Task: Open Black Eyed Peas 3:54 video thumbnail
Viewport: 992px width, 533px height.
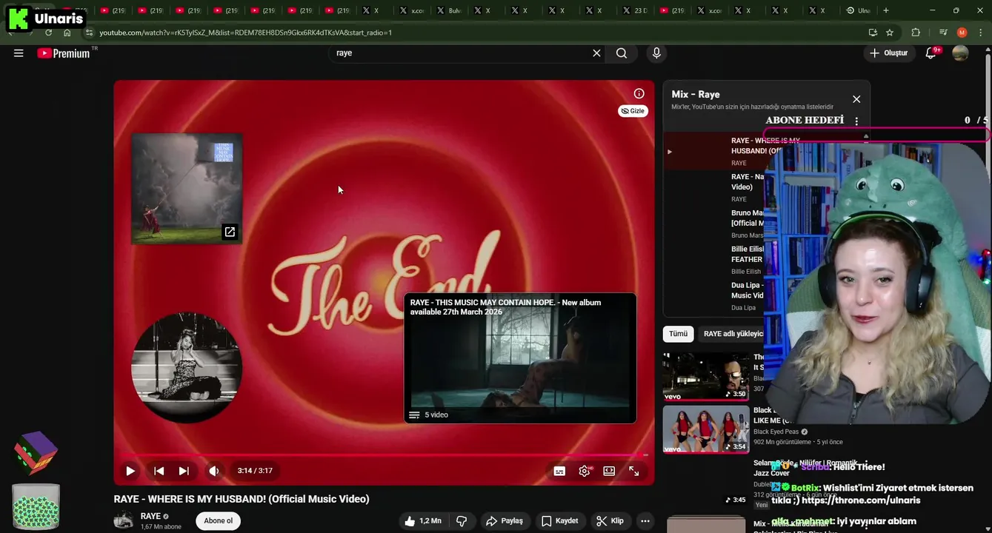Action: (706, 429)
